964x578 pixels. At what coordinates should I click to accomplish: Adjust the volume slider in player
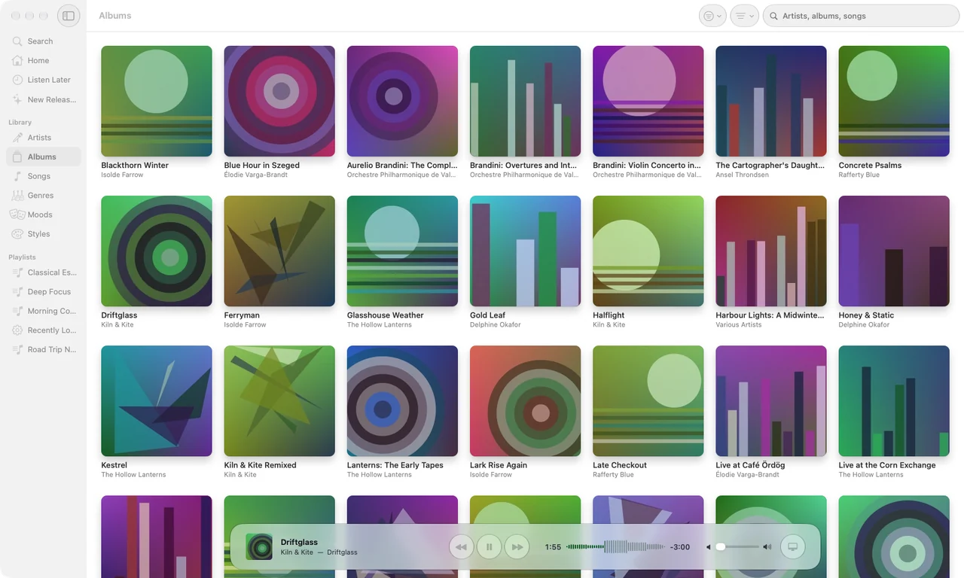click(738, 547)
